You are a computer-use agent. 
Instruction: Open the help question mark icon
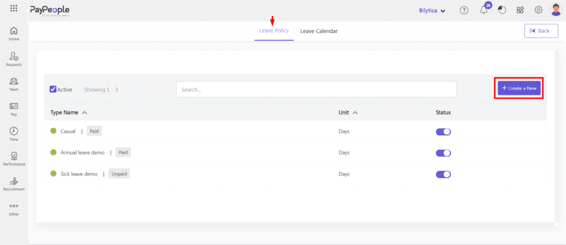tap(464, 10)
